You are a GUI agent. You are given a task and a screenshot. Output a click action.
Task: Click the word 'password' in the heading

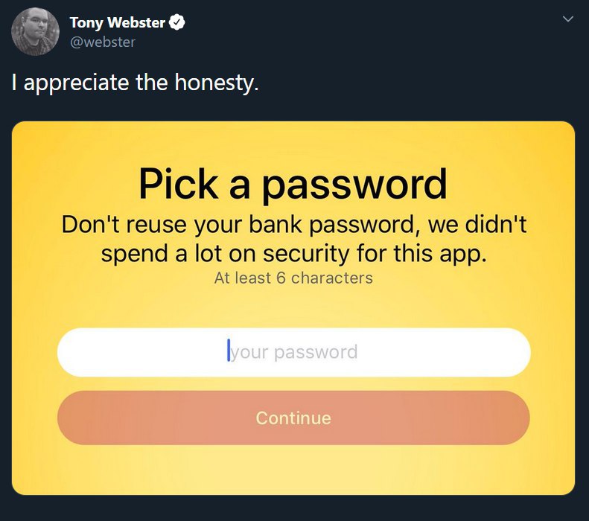[354, 185]
